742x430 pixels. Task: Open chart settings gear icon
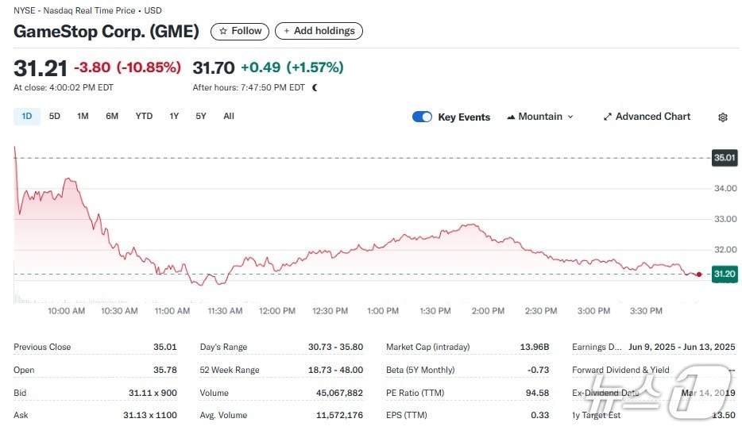click(722, 117)
